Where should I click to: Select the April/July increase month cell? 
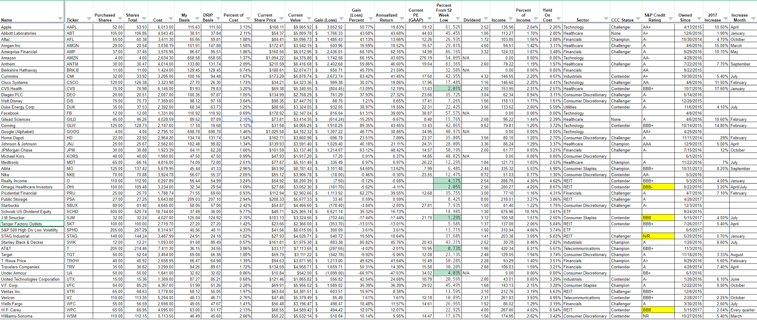tap(743, 187)
